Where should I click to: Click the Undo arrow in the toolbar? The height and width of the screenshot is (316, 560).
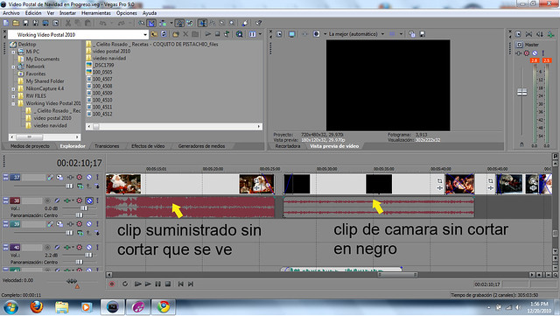click(103, 23)
